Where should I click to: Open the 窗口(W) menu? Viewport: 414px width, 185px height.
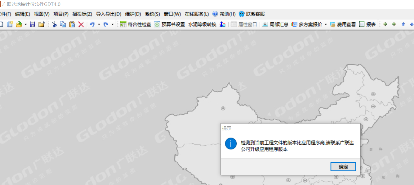point(172,14)
